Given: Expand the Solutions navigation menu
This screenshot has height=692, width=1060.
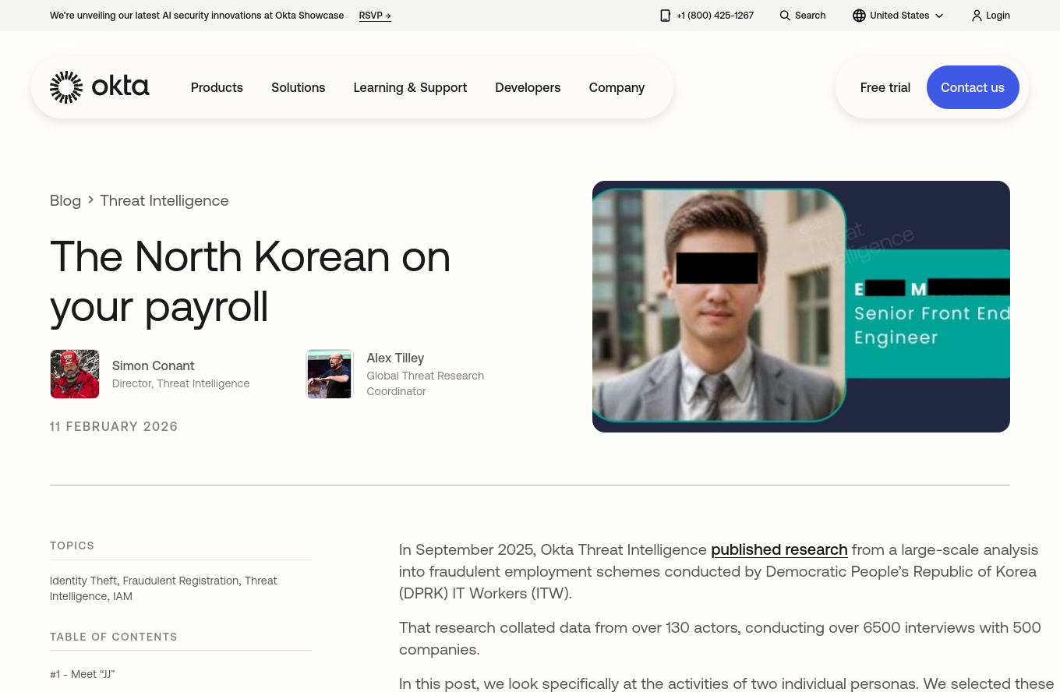Looking at the screenshot, I should 298,87.
